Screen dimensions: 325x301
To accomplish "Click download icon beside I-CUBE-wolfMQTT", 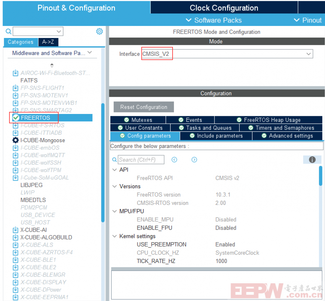I will coord(15,155).
